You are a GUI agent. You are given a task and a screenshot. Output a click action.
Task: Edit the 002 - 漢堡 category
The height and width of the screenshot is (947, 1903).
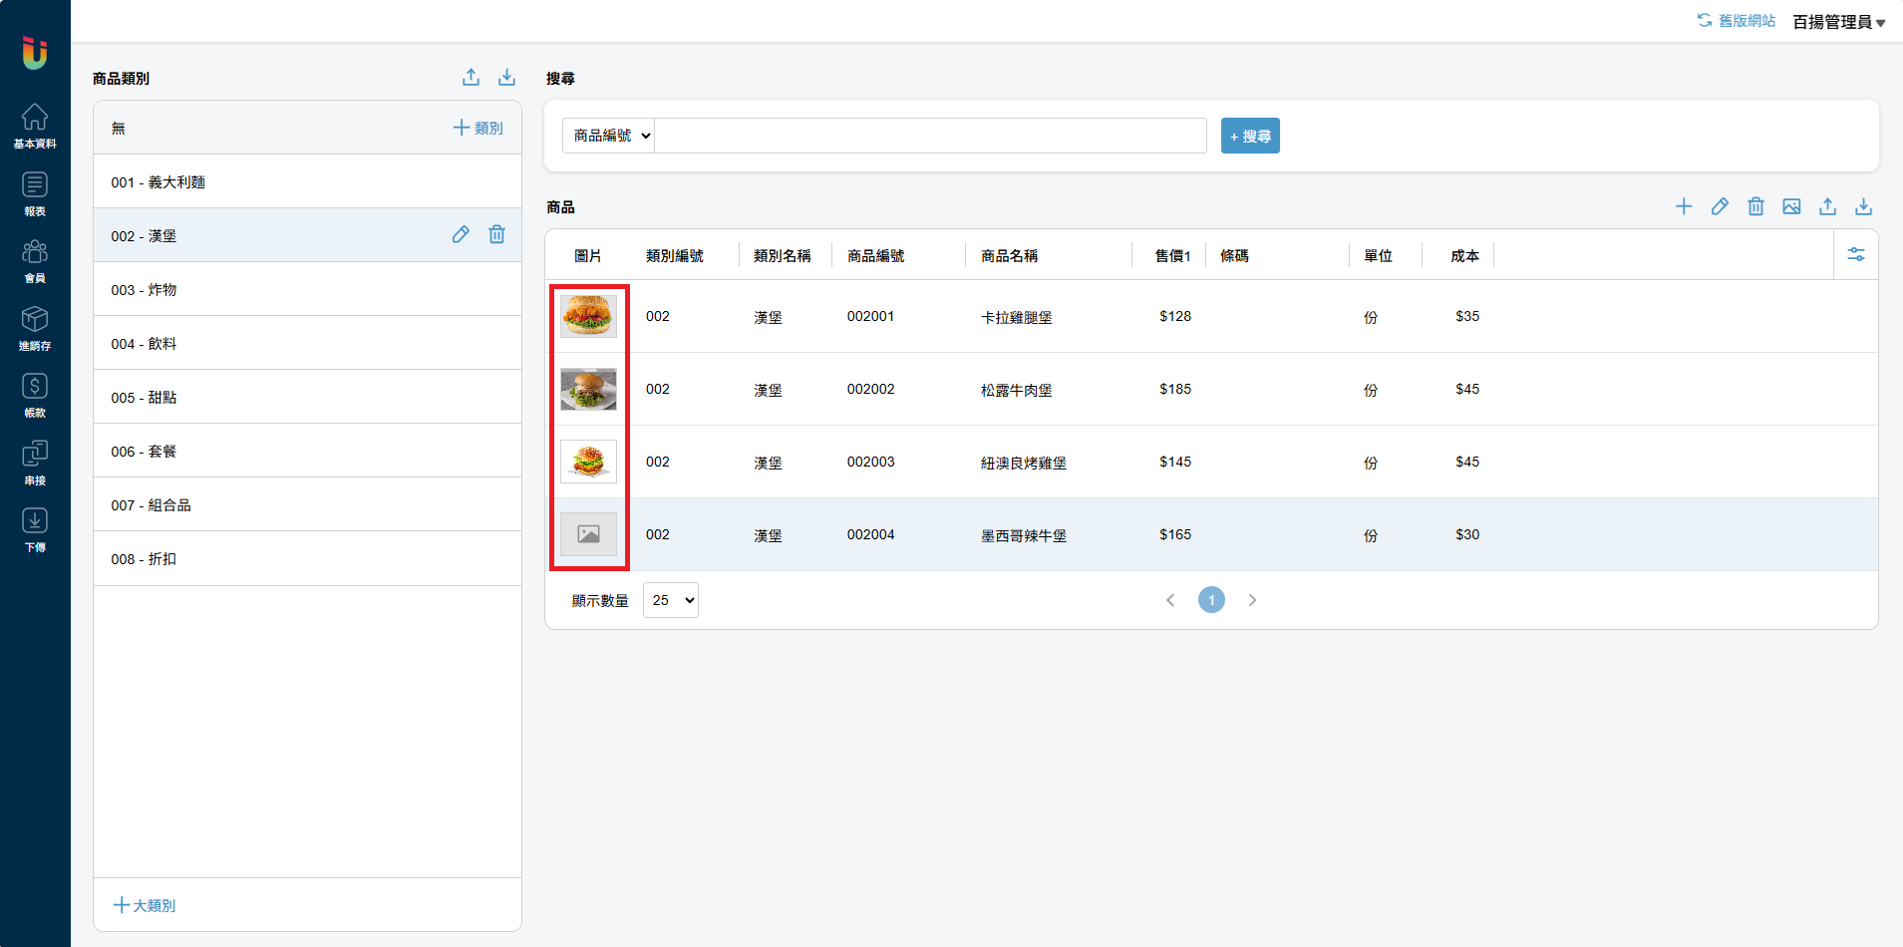coord(461,234)
